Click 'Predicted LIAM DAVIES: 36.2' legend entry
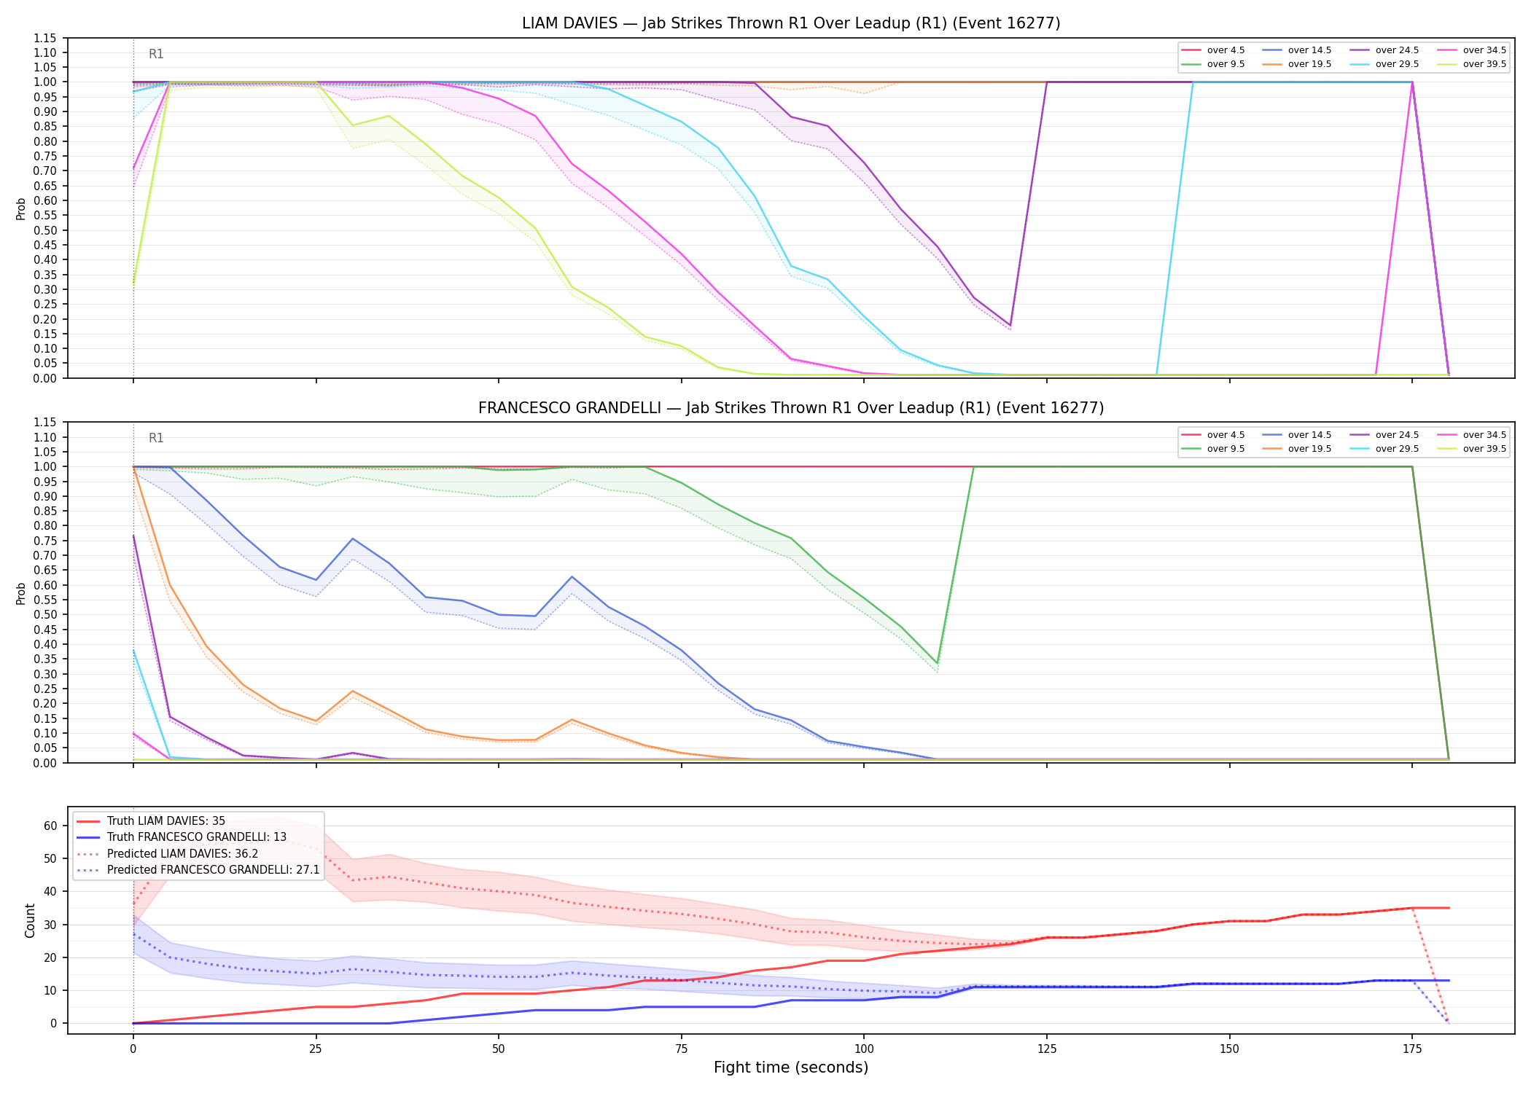 click(x=167, y=854)
